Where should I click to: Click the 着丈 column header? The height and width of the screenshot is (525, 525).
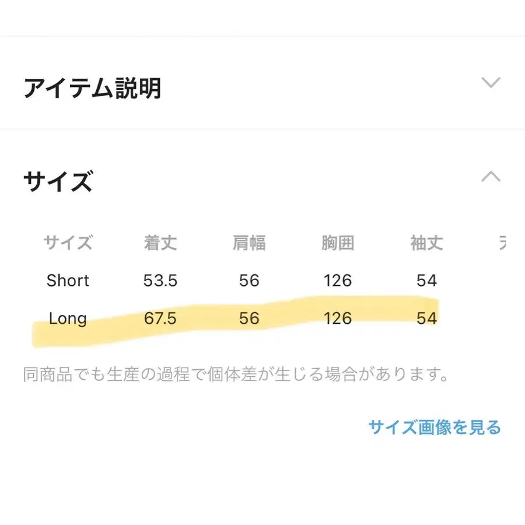pyautogui.click(x=160, y=243)
